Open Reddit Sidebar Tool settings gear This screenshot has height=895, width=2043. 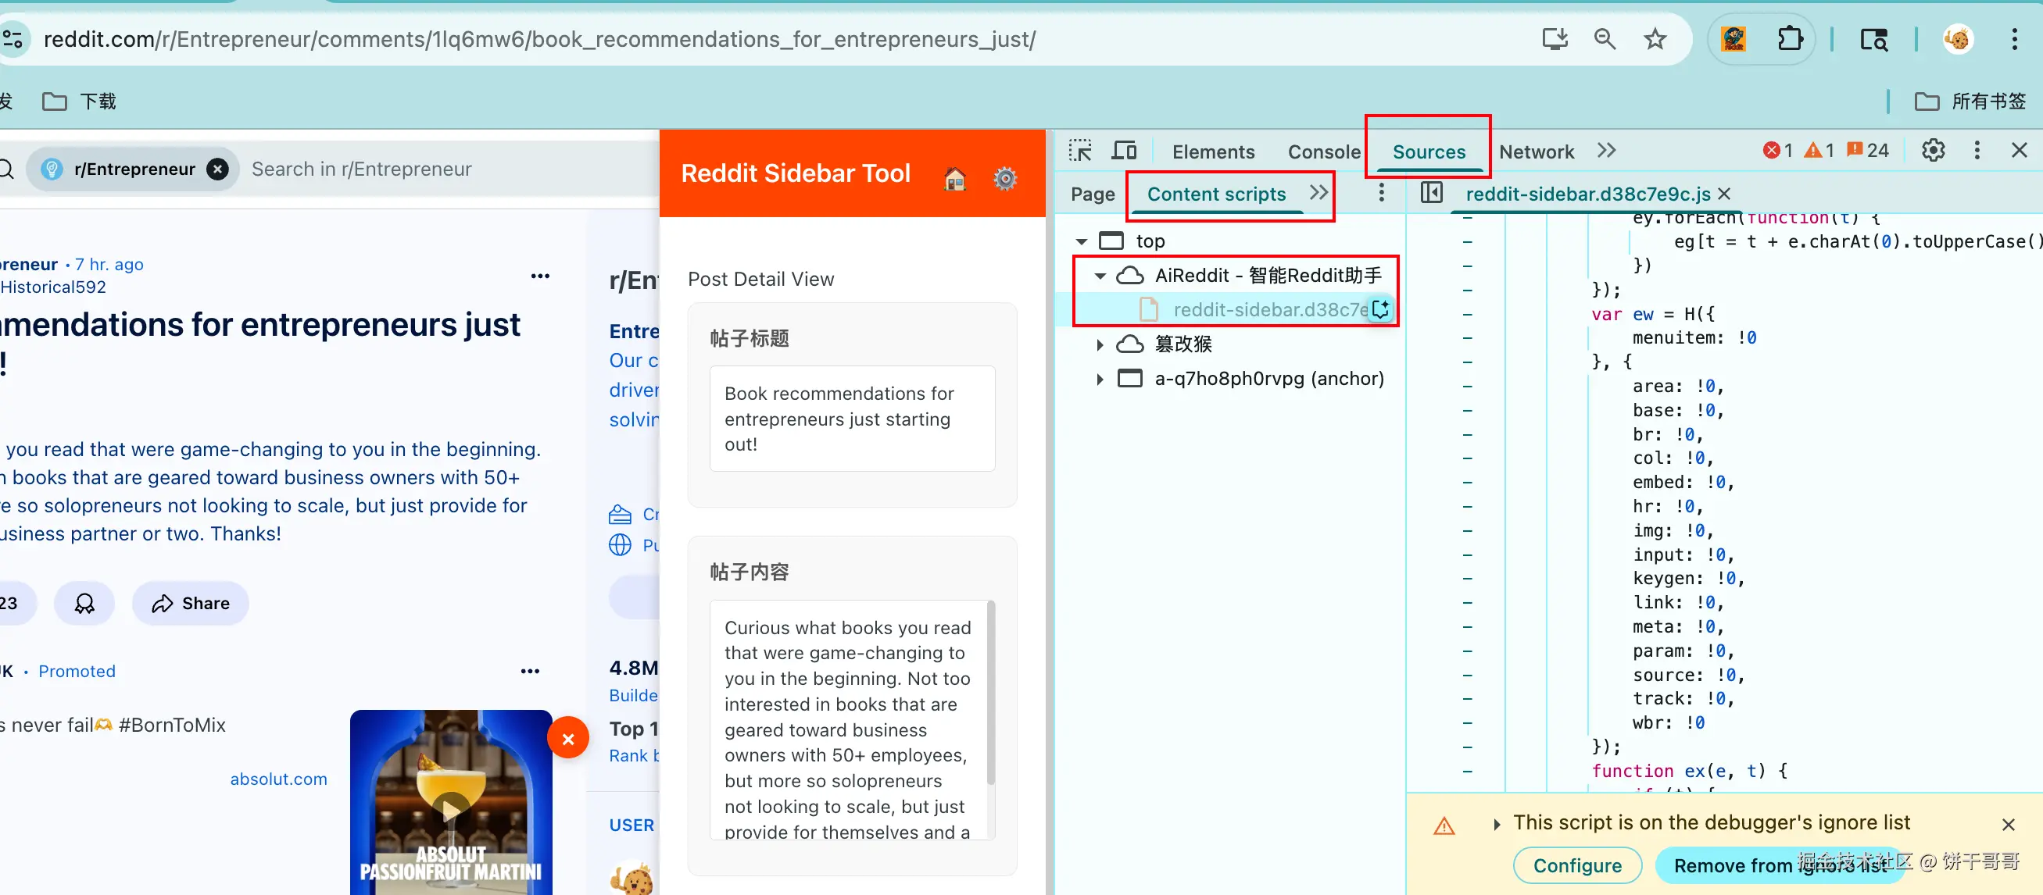[x=1005, y=179]
